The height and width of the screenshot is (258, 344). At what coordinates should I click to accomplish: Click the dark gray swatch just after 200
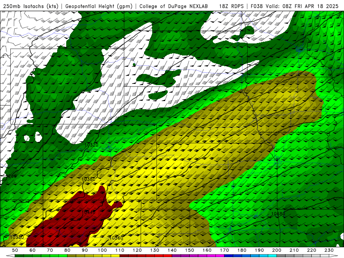281,256
